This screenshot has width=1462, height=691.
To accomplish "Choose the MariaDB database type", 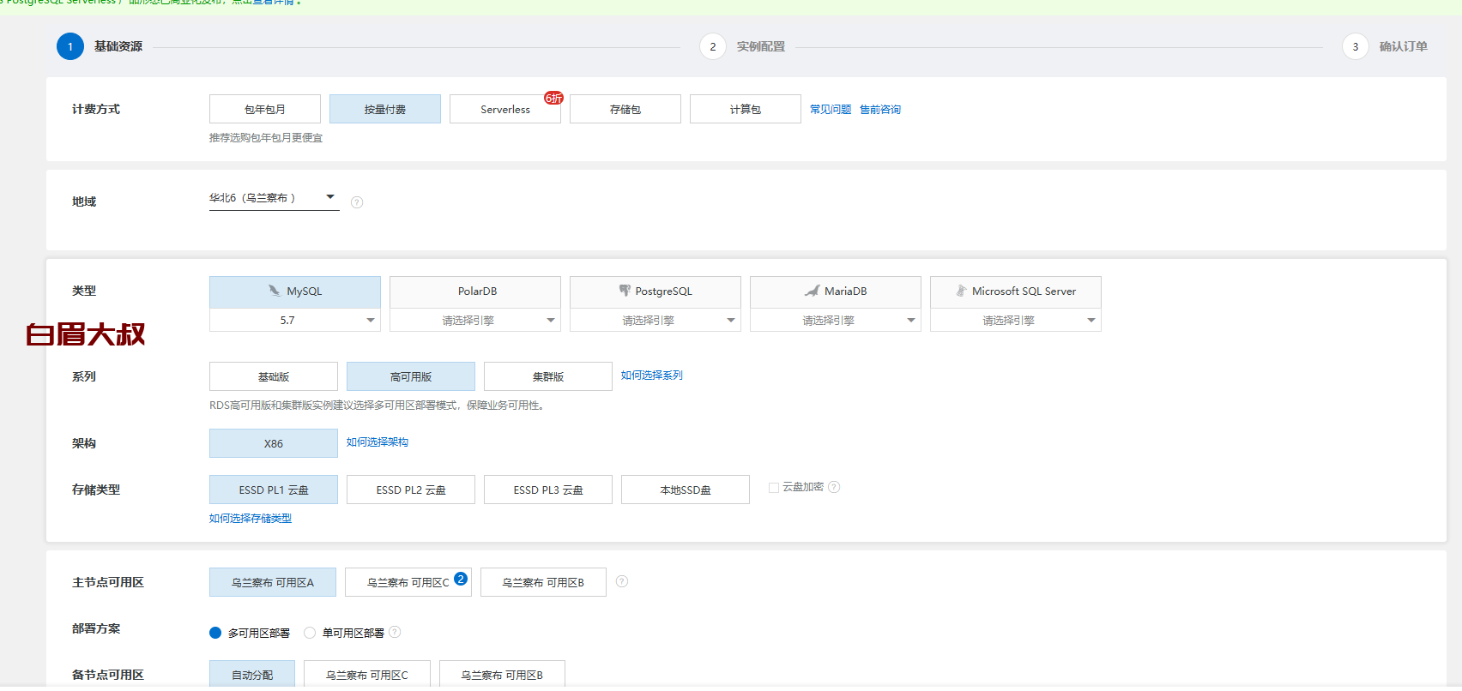I will click(x=836, y=291).
